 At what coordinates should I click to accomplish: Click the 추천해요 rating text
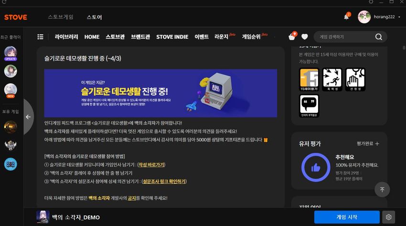click(345, 157)
